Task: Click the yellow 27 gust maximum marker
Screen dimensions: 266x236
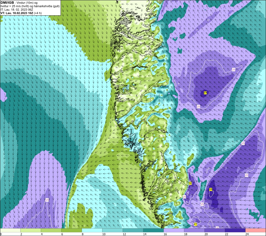Action: [196, 224]
